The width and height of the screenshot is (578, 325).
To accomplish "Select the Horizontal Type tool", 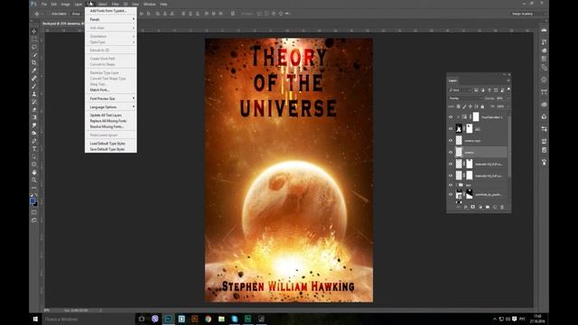I will coord(34,148).
